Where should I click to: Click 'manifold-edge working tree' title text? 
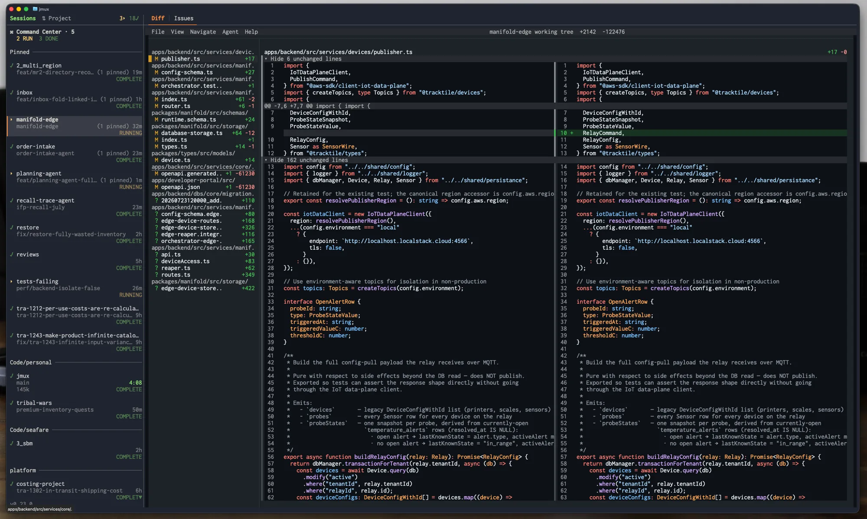[531, 32]
